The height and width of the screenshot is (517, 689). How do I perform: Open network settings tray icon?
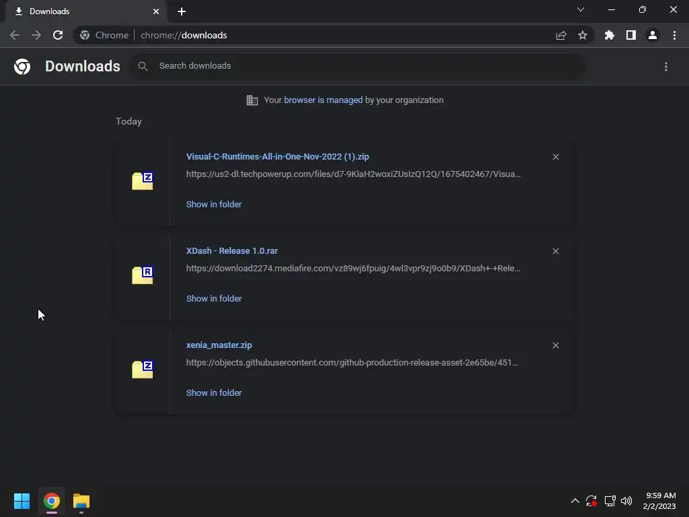(x=610, y=501)
